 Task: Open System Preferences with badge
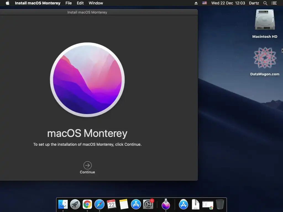148,204
